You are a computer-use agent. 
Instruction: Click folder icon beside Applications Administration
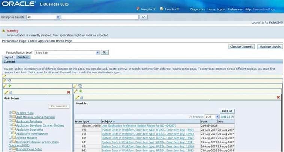tap(14, 133)
